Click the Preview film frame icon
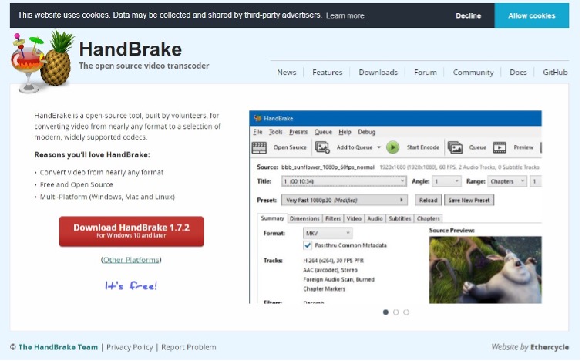Image resolution: width=582 pixels, height=361 pixels. (x=500, y=147)
